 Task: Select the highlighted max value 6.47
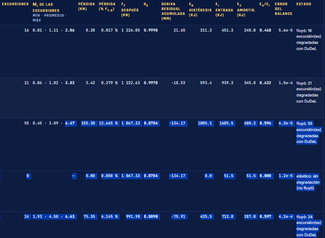click(x=70, y=123)
